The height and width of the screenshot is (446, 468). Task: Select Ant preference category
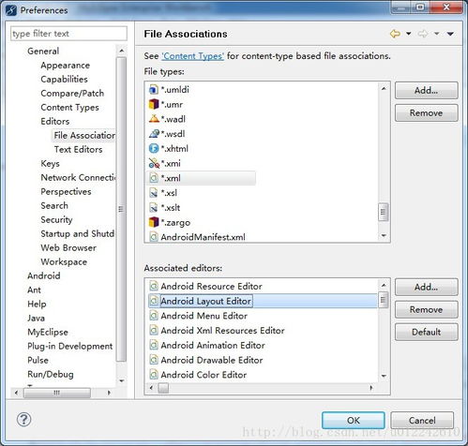click(34, 290)
